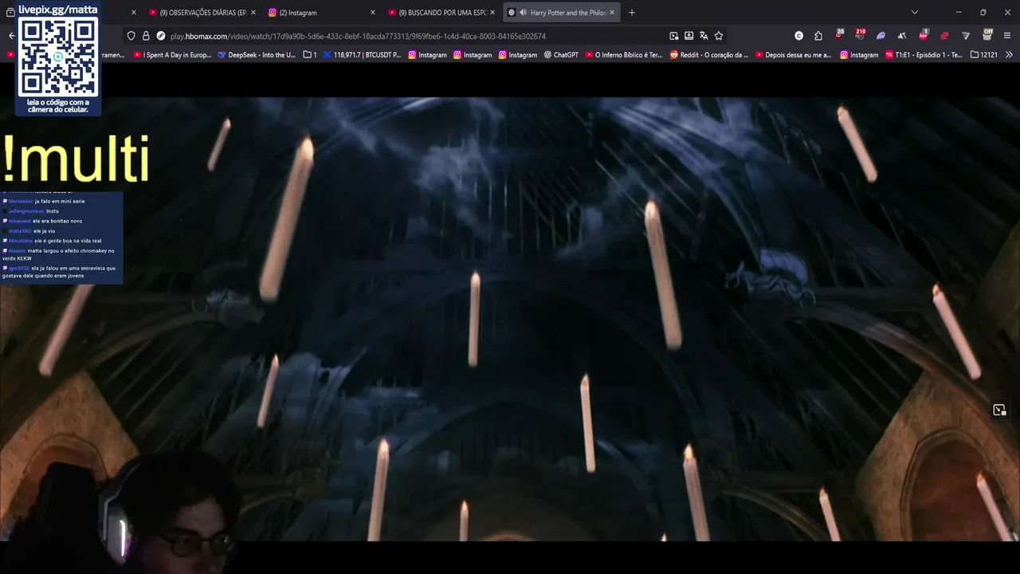This screenshot has height=574, width=1020.
Task: Close the Harry Potter tab
Action: tap(612, 13)
